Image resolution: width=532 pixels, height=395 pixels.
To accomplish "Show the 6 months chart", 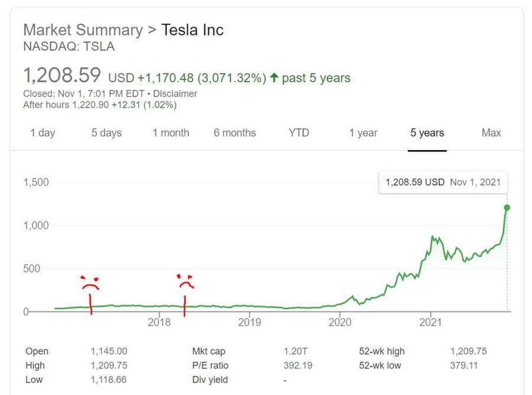I will click(x=235, y=132).
